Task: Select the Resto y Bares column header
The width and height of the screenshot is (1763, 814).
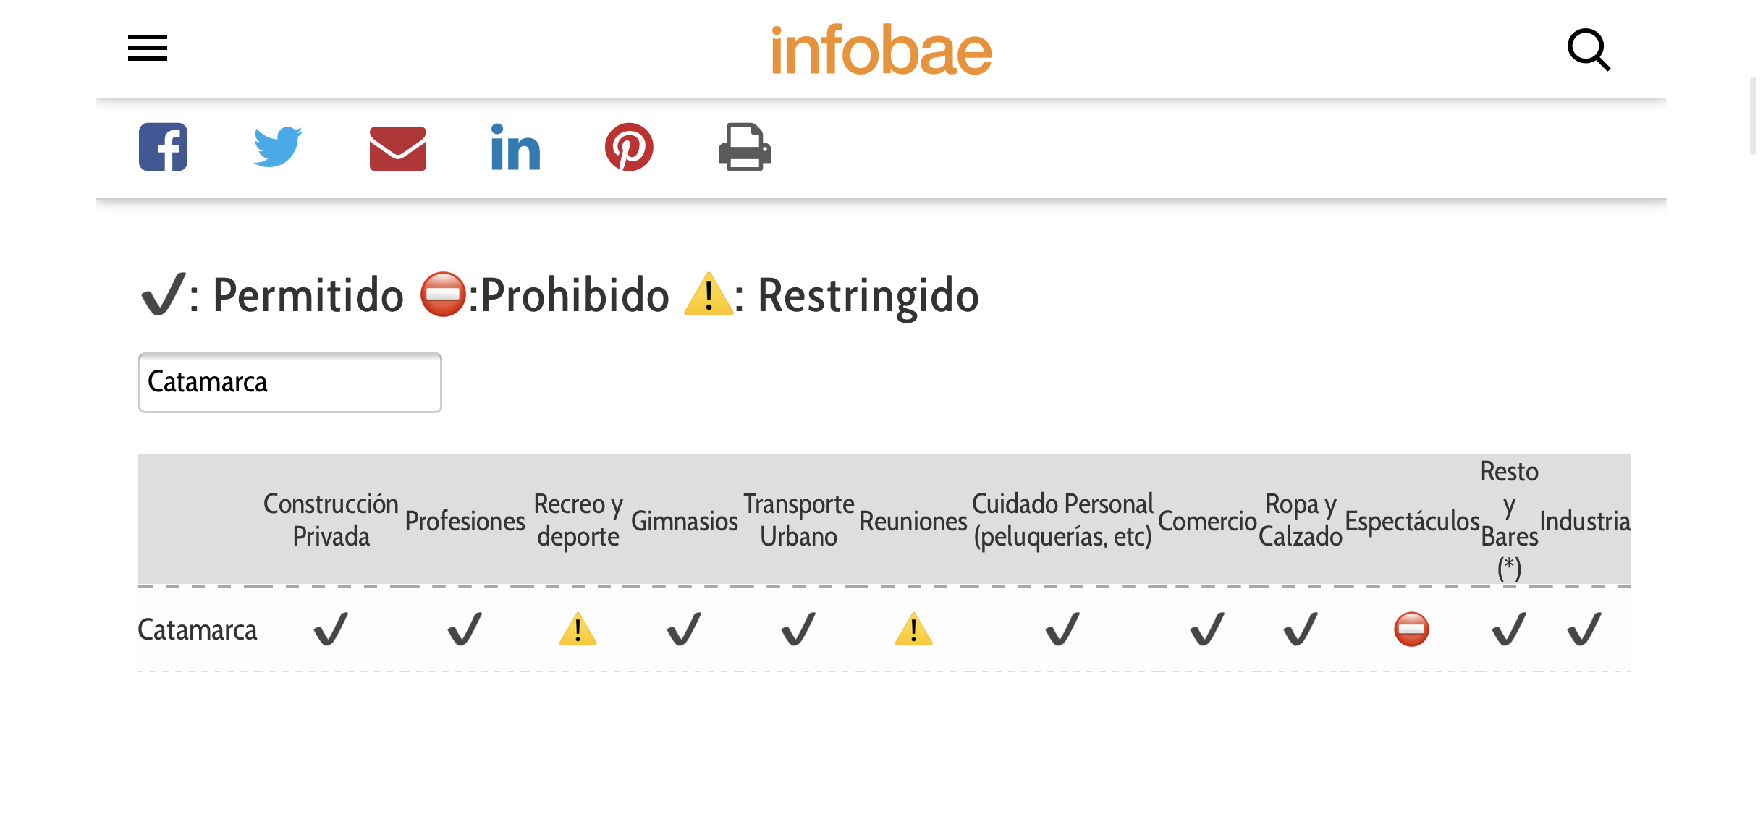Action: [x=1509, y=520]
